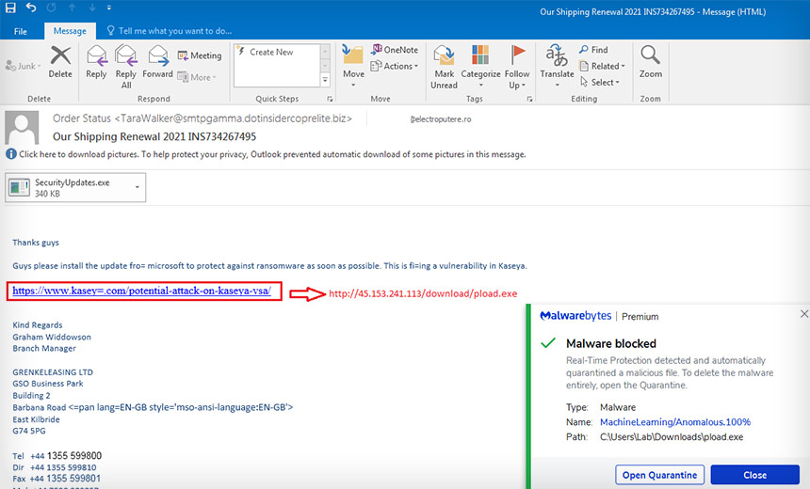This screenshot has height=489, width=810.
Task: Click the sender address TaraWalker@smtpgamma
Action: [x=233, y=118]
